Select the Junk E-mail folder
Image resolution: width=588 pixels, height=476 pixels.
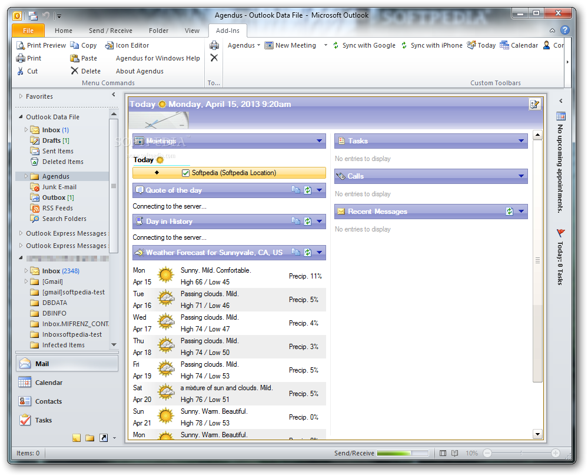59,187
